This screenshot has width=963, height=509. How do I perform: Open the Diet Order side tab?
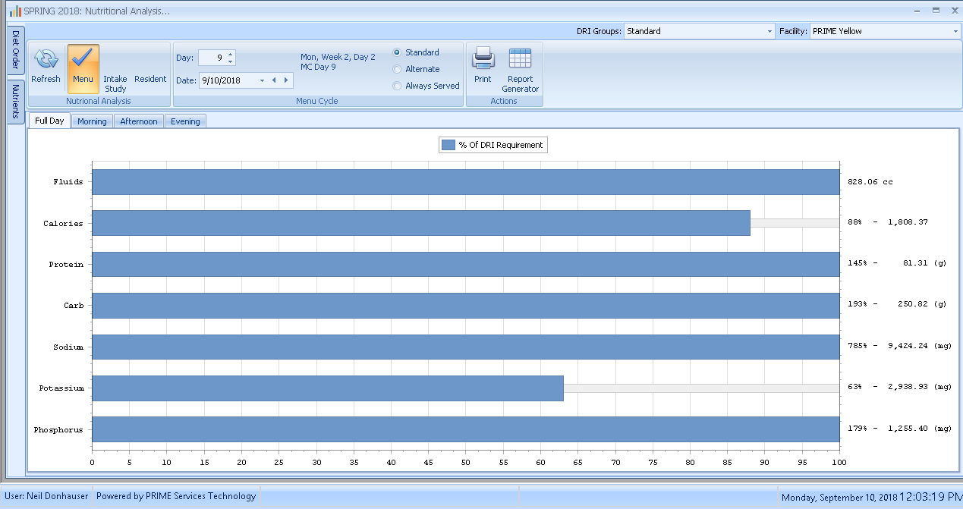pos(15,50)
